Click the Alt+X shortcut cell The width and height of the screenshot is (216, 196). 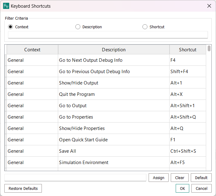coord(188,94)
